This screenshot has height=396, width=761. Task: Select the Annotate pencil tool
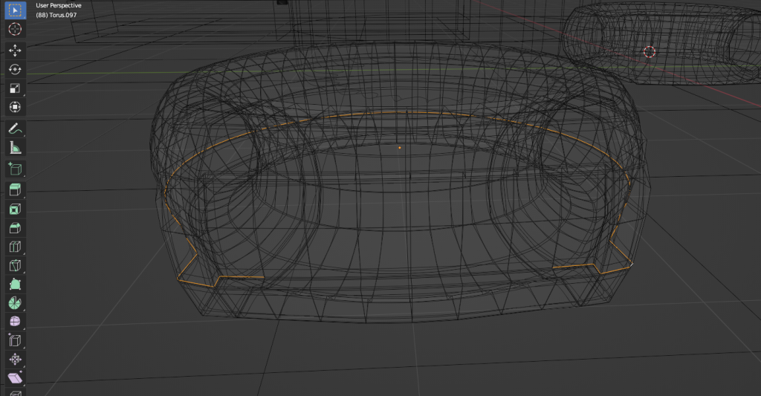pos(15,129)
